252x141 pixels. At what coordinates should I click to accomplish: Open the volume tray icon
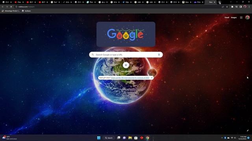(x=235, y=138)
